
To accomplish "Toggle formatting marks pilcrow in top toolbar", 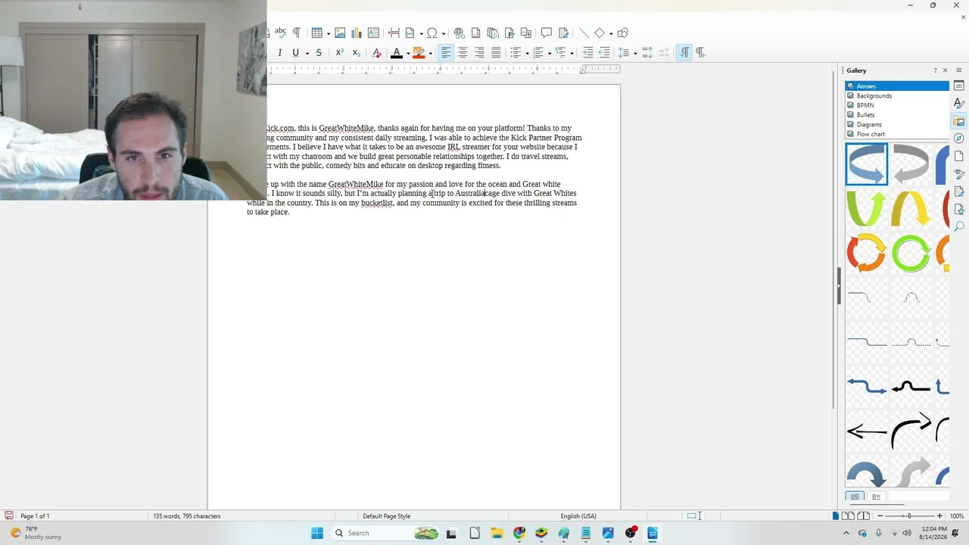I will click(297, 33).
